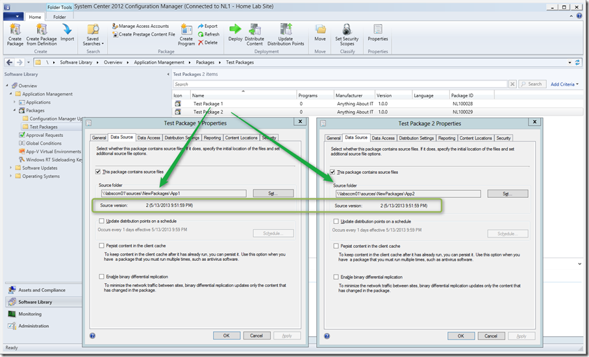Switch to the Home ribbon tab
The height and width of the screenshot is (357, 589).
(x=35, y=17)
